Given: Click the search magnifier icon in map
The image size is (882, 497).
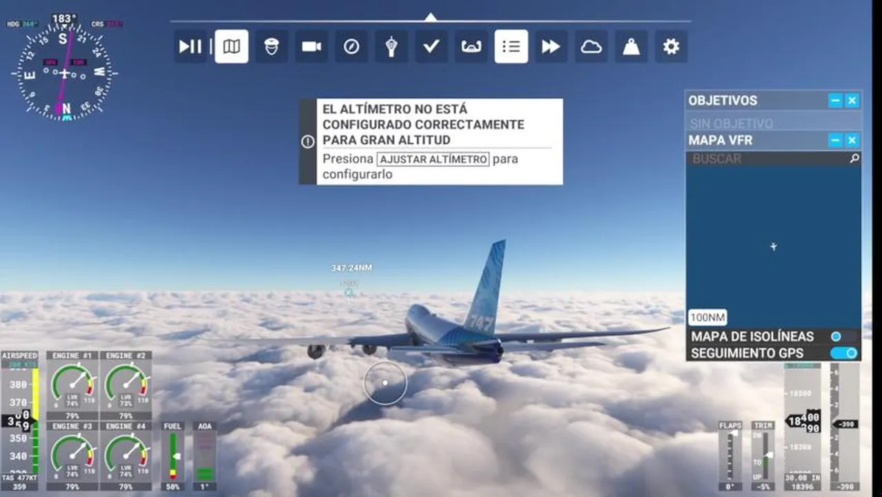Looking at the screenshot, I should (854, 159).
